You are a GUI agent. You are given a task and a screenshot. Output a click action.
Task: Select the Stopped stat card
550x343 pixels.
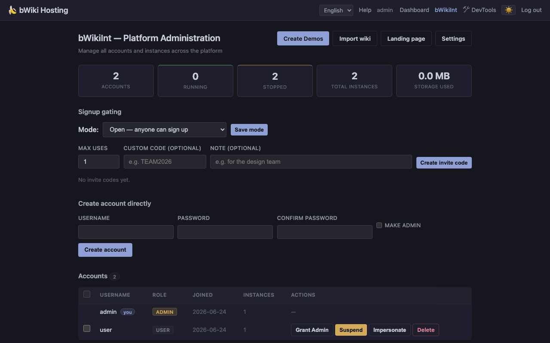[275, 81]
